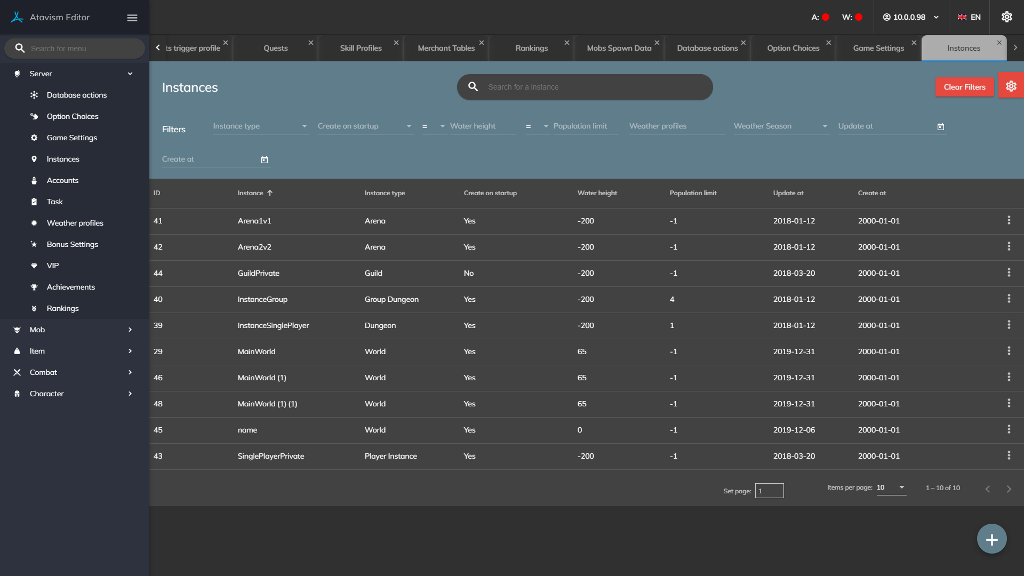Close the Game Settings tab
The image size is (1024, 576).
tap(914, 43)
